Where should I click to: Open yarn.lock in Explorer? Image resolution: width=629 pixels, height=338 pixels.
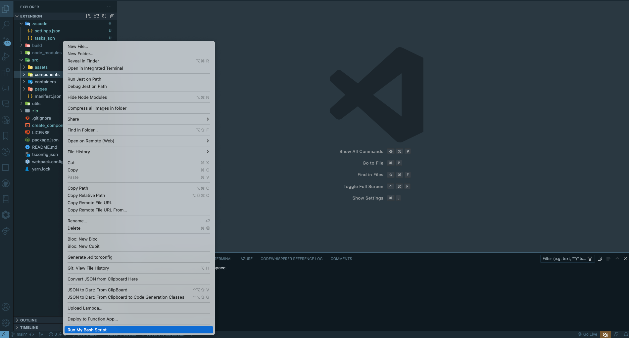tap(41, 169)
